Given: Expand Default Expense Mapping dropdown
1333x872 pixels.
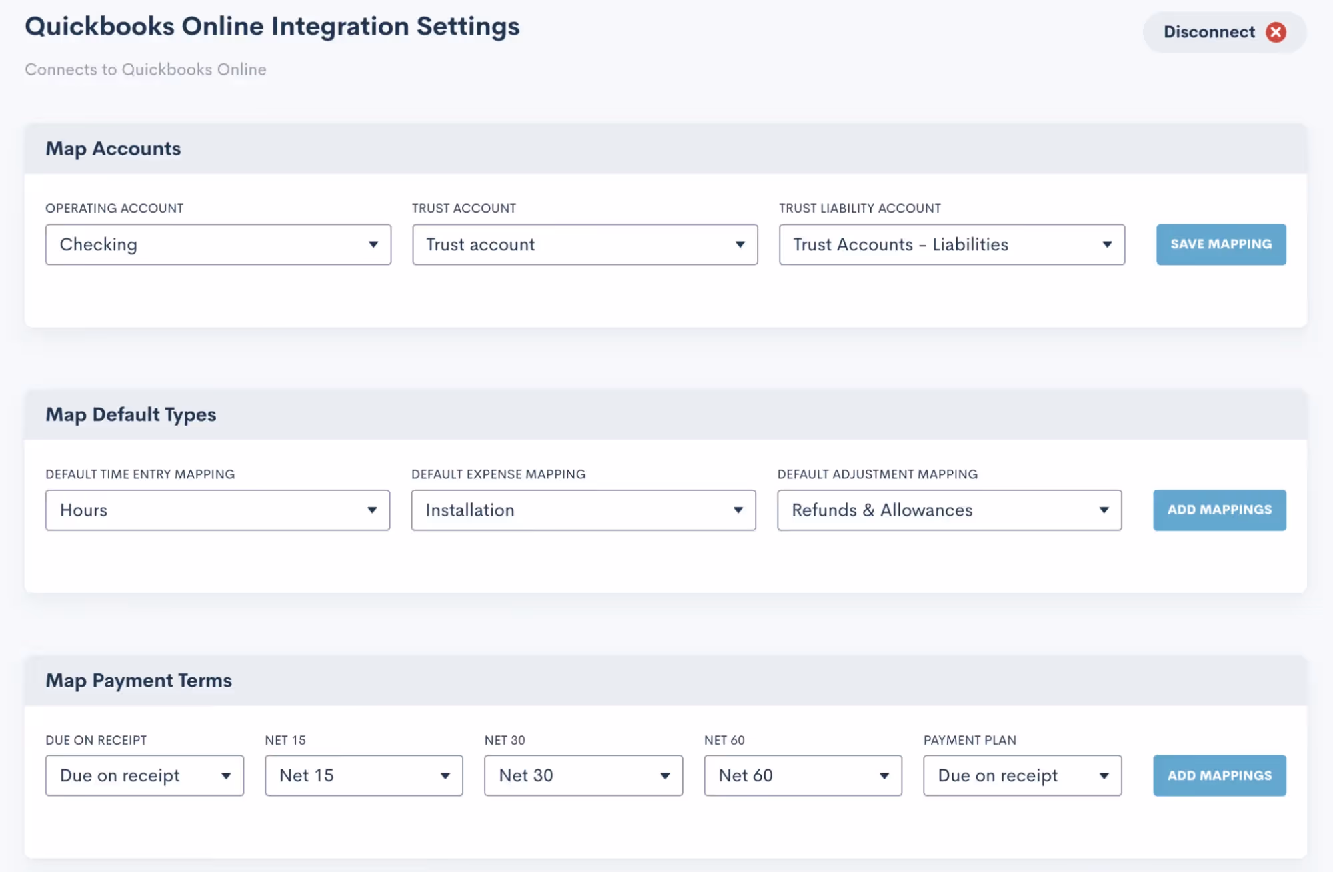Looking at the screenshot, I should [583, 510].
